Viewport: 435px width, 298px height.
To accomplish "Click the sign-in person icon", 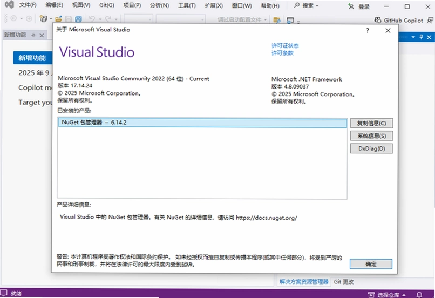I will (x=351, y=6).
